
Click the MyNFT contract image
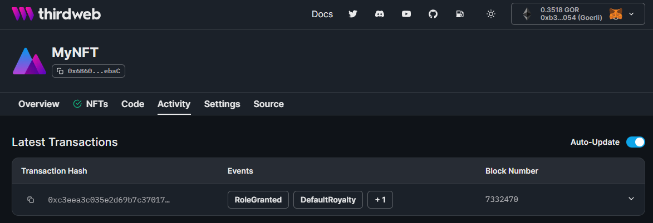point(29,61)
